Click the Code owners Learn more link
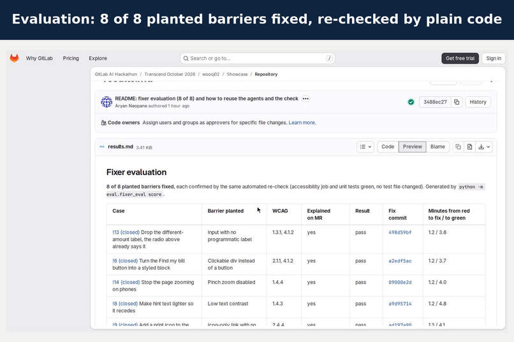This screenshot has width=514, height=342. coord(302,123)
